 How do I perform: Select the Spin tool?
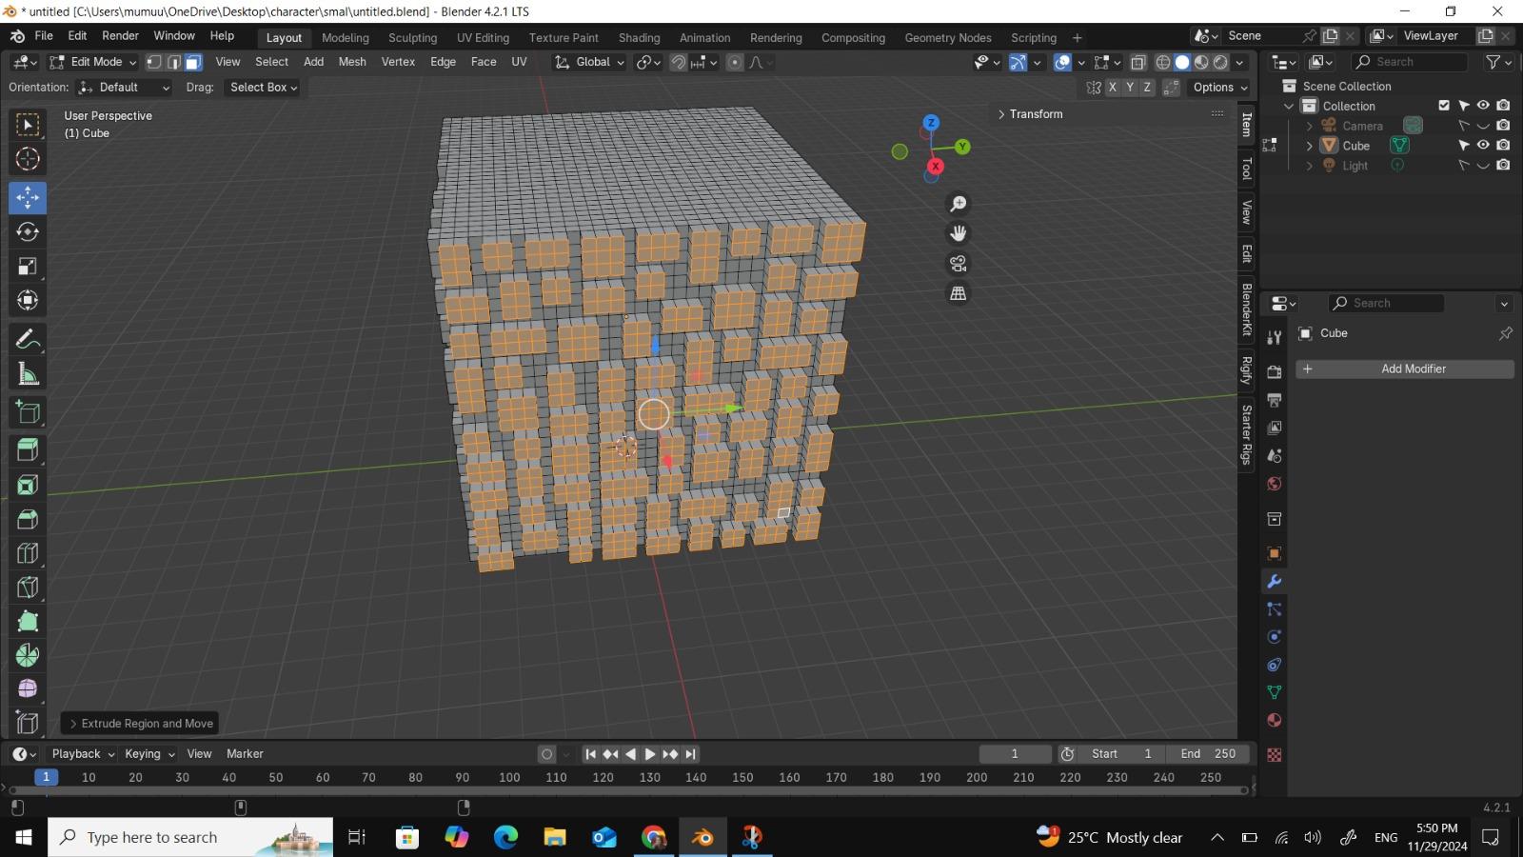click(x=28, y=655)
